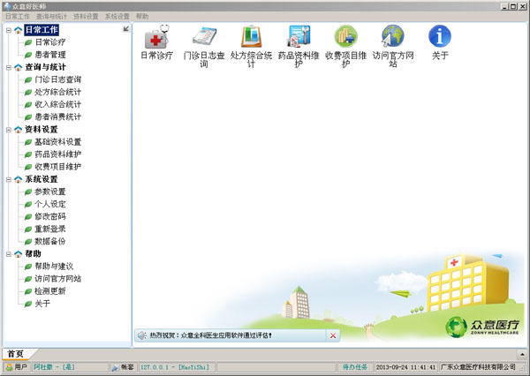Select 关于 in the sidebar tree
Screen dimensions: 530x376
click(x=42, y=304)
